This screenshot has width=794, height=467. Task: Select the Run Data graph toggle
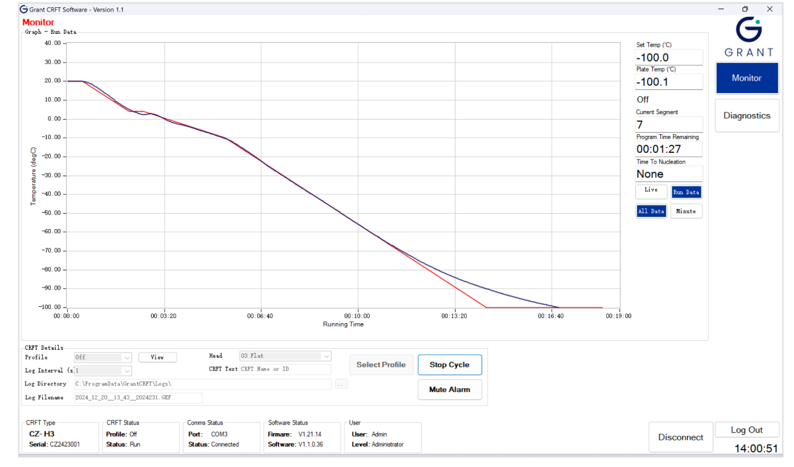686,192
